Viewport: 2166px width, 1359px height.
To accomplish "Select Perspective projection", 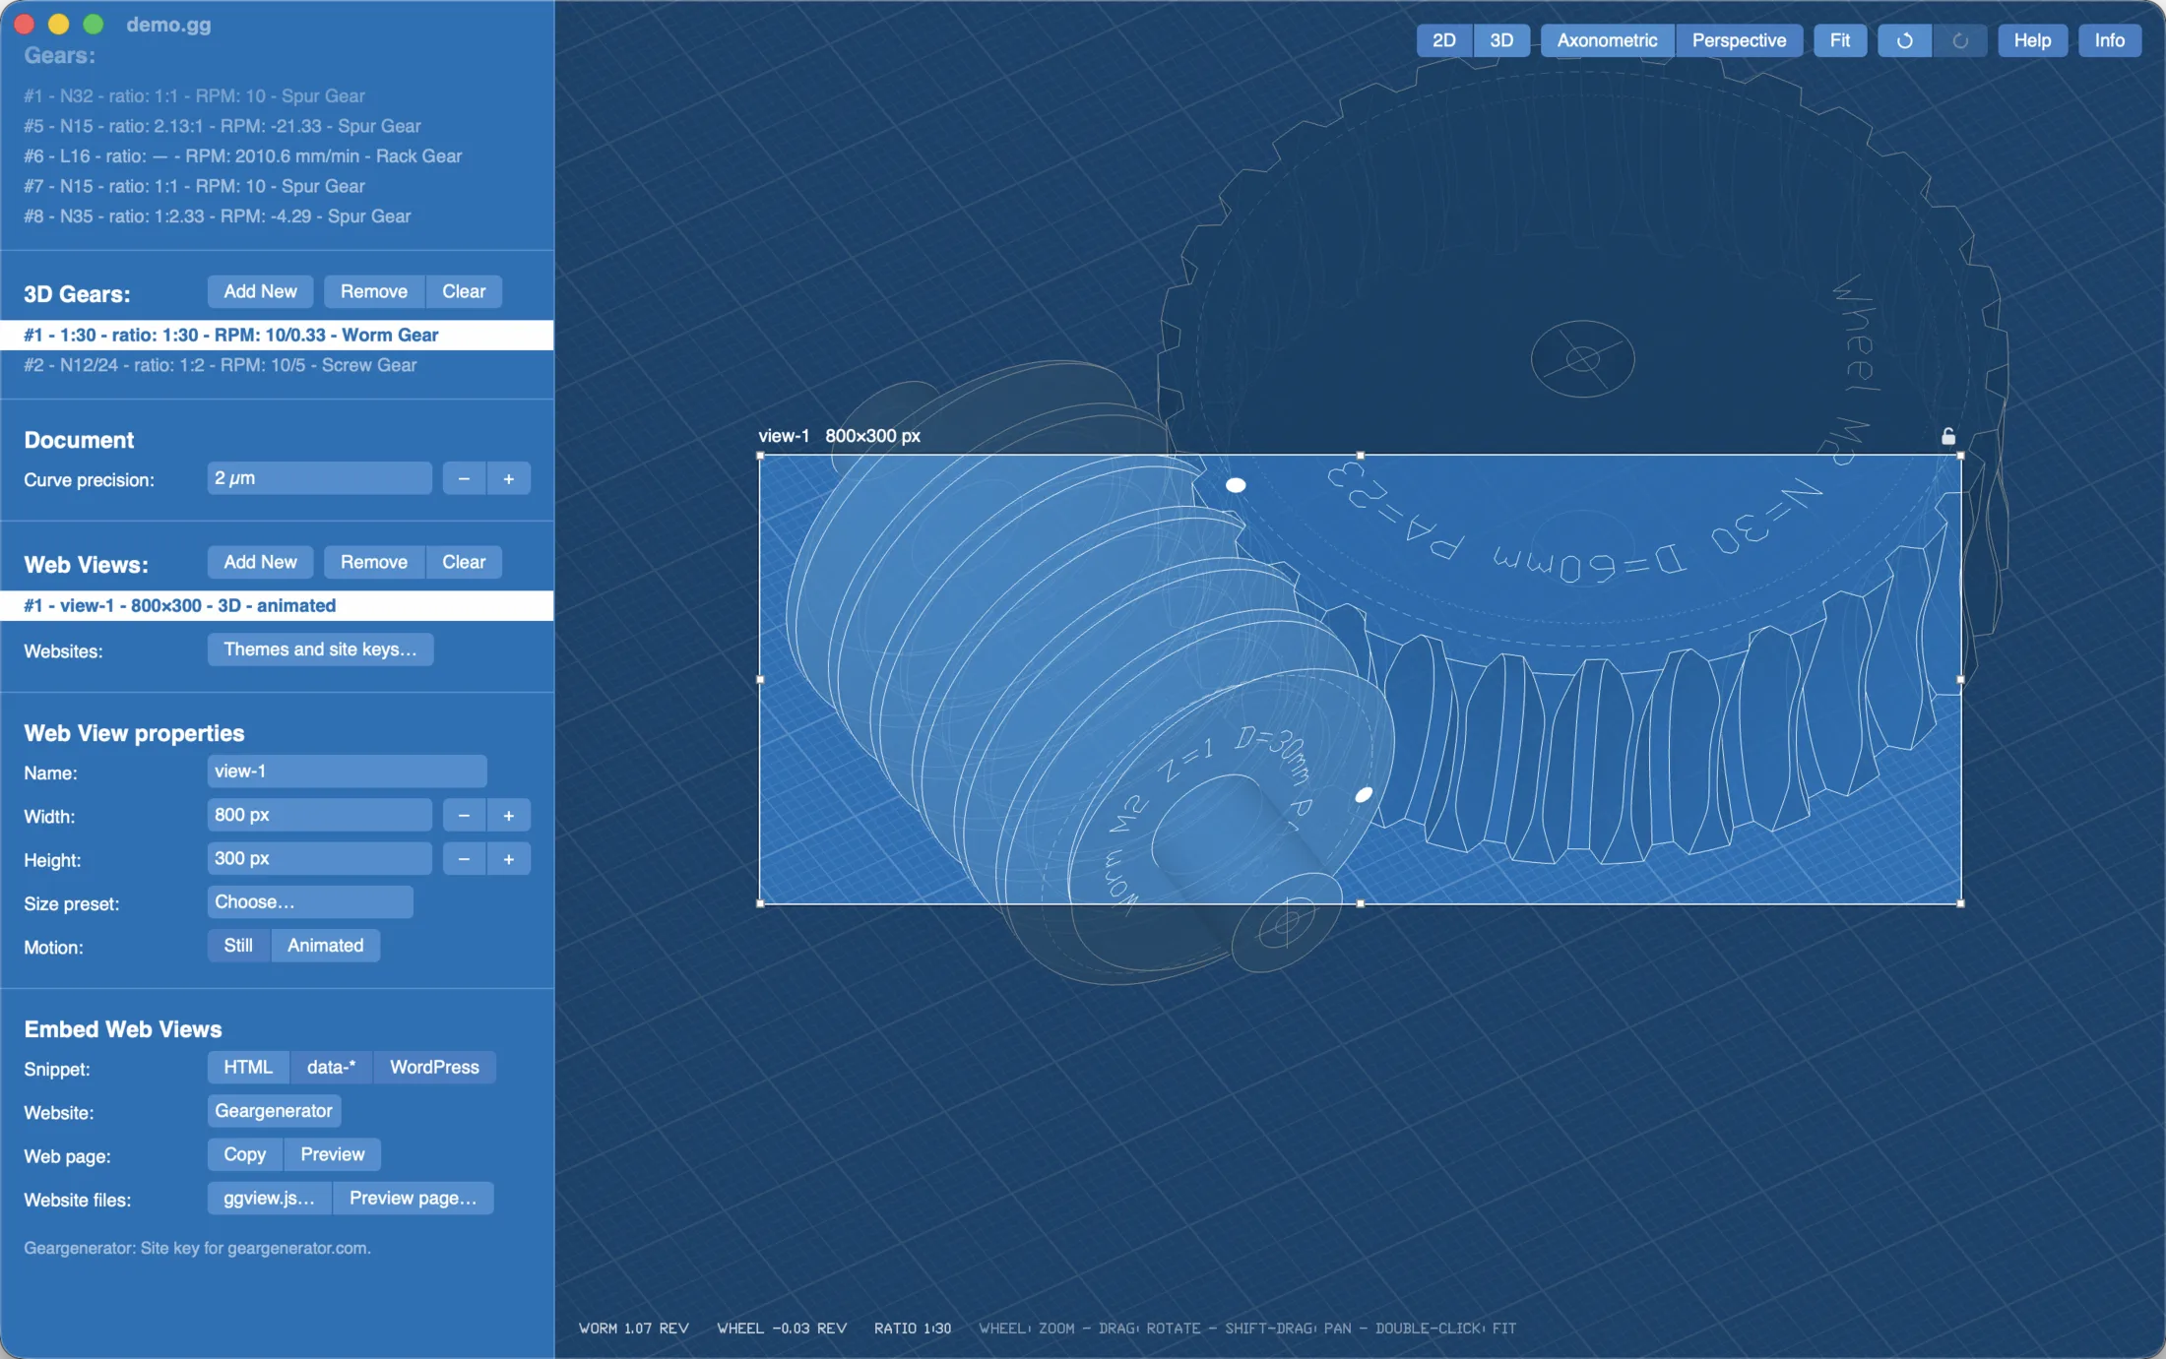I will 1739,40.
